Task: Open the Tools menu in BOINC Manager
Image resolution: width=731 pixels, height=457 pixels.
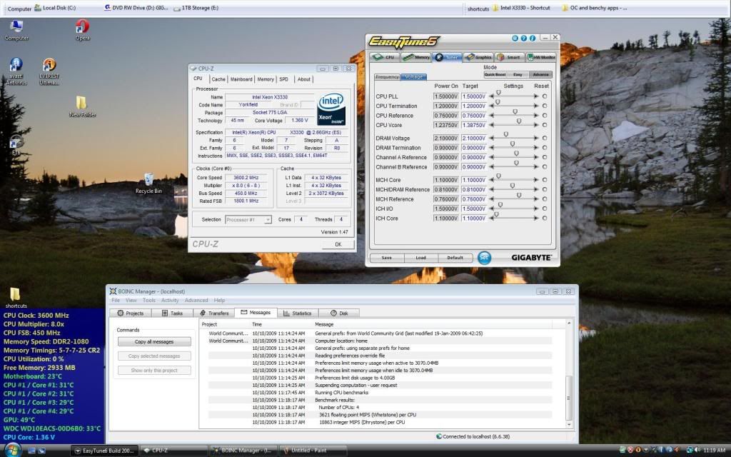Action: 148,301
